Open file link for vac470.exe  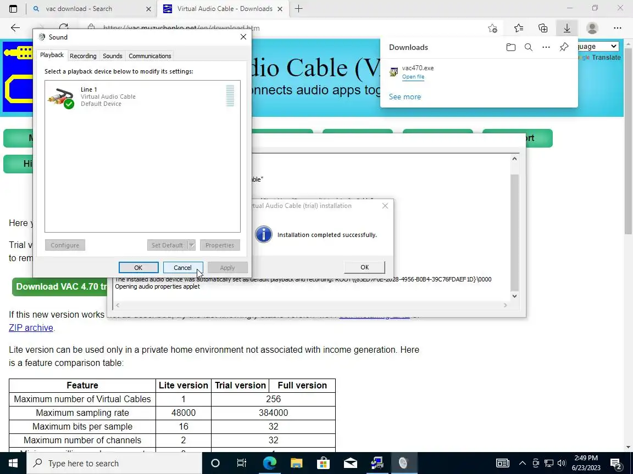[413, 77]
